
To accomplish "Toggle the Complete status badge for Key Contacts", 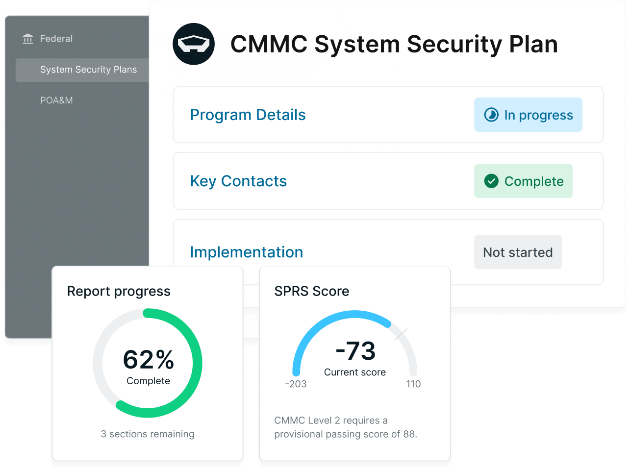I will tap(523, 181).
